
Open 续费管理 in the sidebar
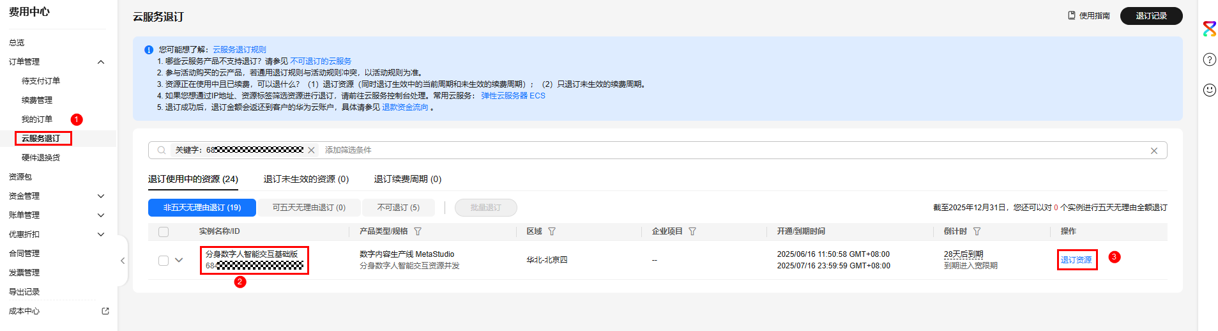[x=37, y=100]
